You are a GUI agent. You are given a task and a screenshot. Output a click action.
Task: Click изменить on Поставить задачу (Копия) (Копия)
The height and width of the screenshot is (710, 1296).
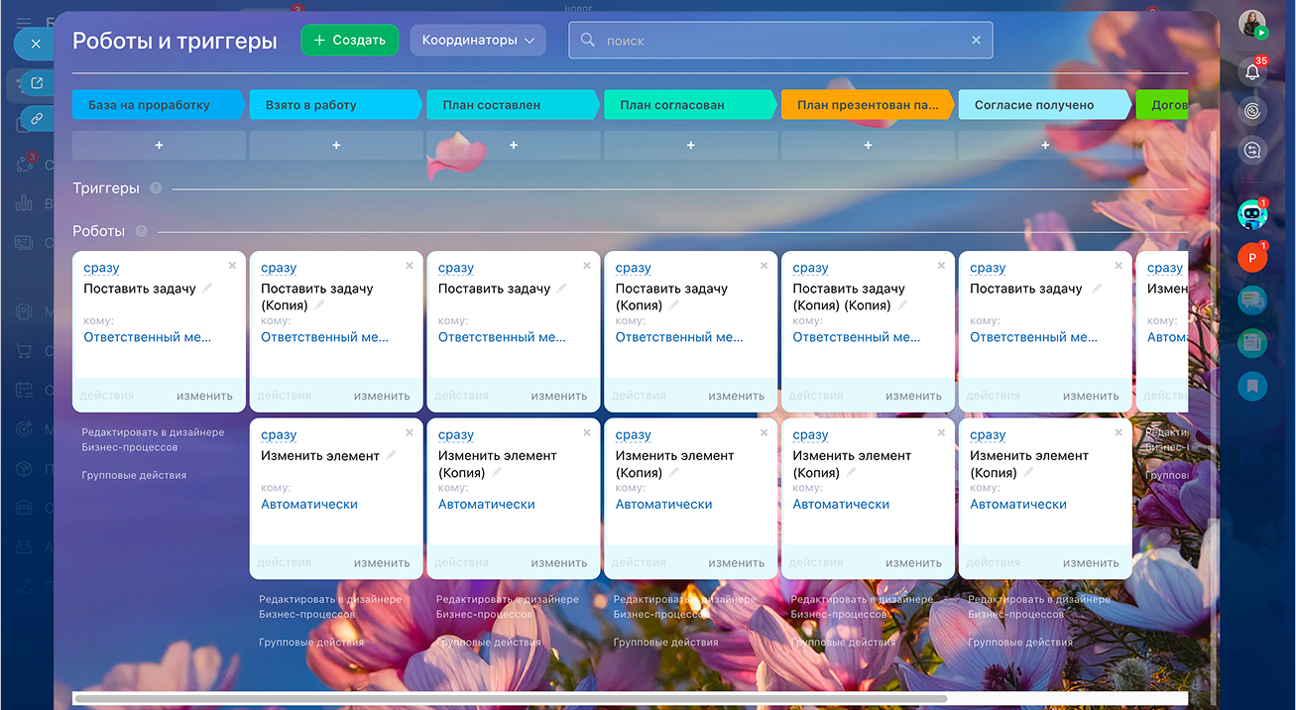coord(913,396)
